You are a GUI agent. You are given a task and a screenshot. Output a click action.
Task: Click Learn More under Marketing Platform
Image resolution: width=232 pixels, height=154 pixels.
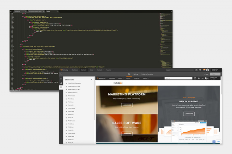click(x=127, y=105)
